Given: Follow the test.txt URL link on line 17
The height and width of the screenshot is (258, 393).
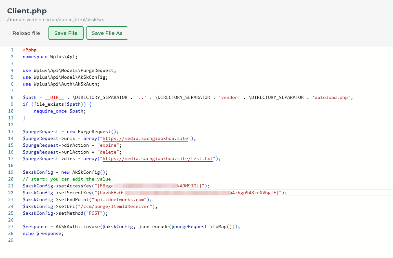Looking at the screenshot, I should pyautogui.click(x=158, y=159).
